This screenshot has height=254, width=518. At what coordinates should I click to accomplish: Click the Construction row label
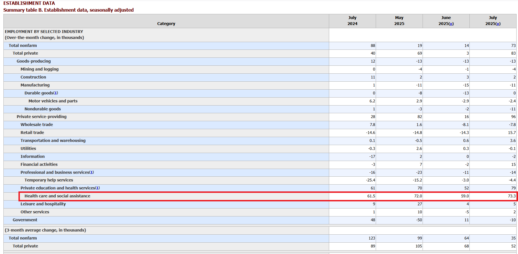click(x=33, y=77)
